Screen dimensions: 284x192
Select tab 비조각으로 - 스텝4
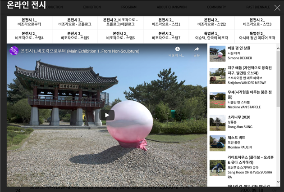(x=29, y=37)
